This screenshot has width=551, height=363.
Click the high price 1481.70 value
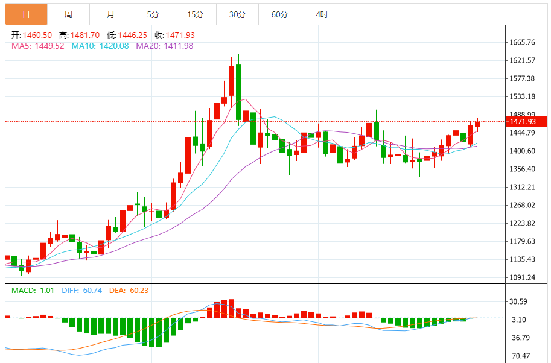[85, 35]
